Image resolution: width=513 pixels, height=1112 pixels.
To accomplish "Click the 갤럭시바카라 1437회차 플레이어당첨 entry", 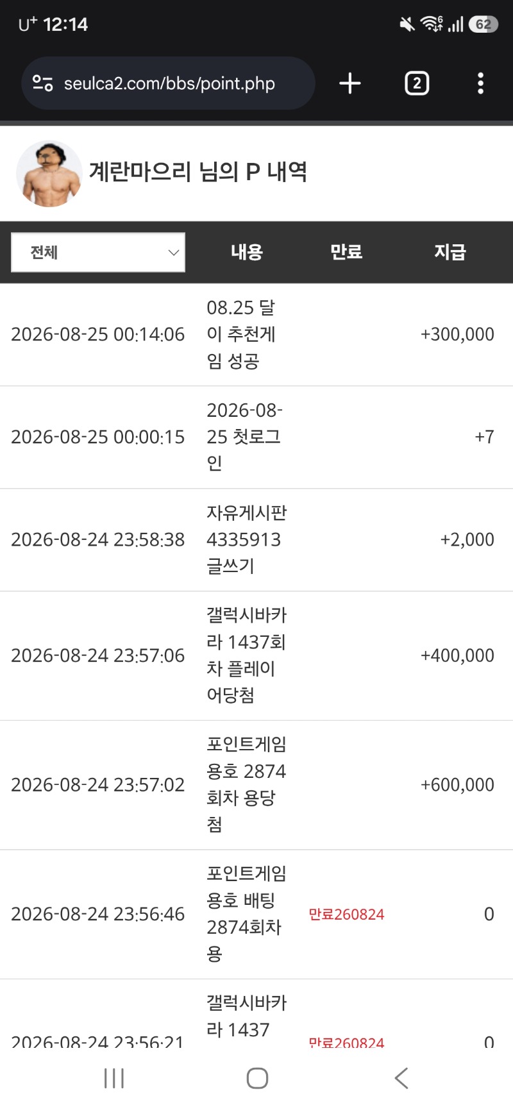I will [x=246, y=655].
